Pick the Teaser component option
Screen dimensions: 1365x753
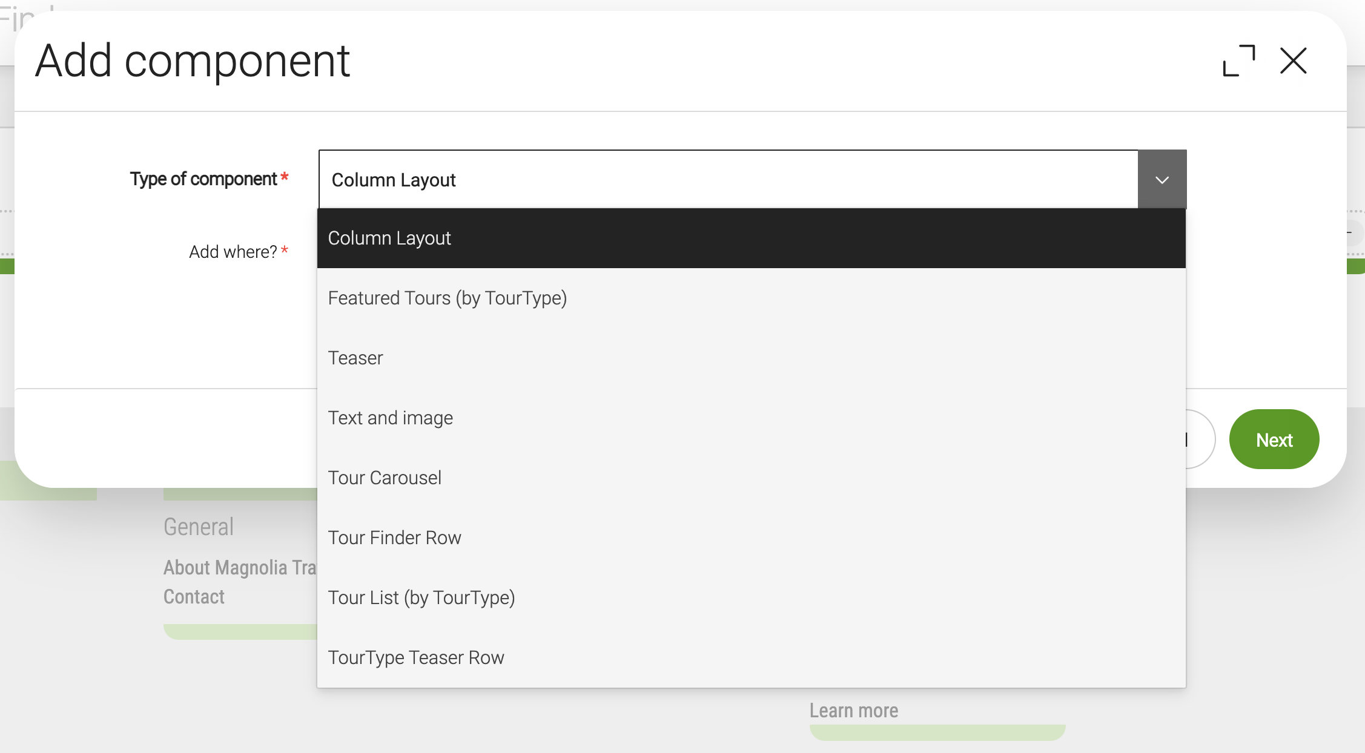751,358
